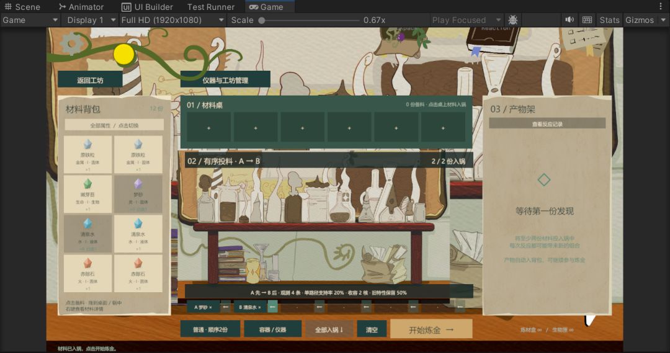Click the bug-shaped frame debugger icon
This screenshot has height=353, width=670.
click(513, 20)
